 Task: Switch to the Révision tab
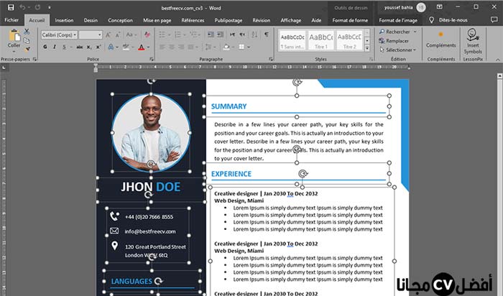click(261, 20)
